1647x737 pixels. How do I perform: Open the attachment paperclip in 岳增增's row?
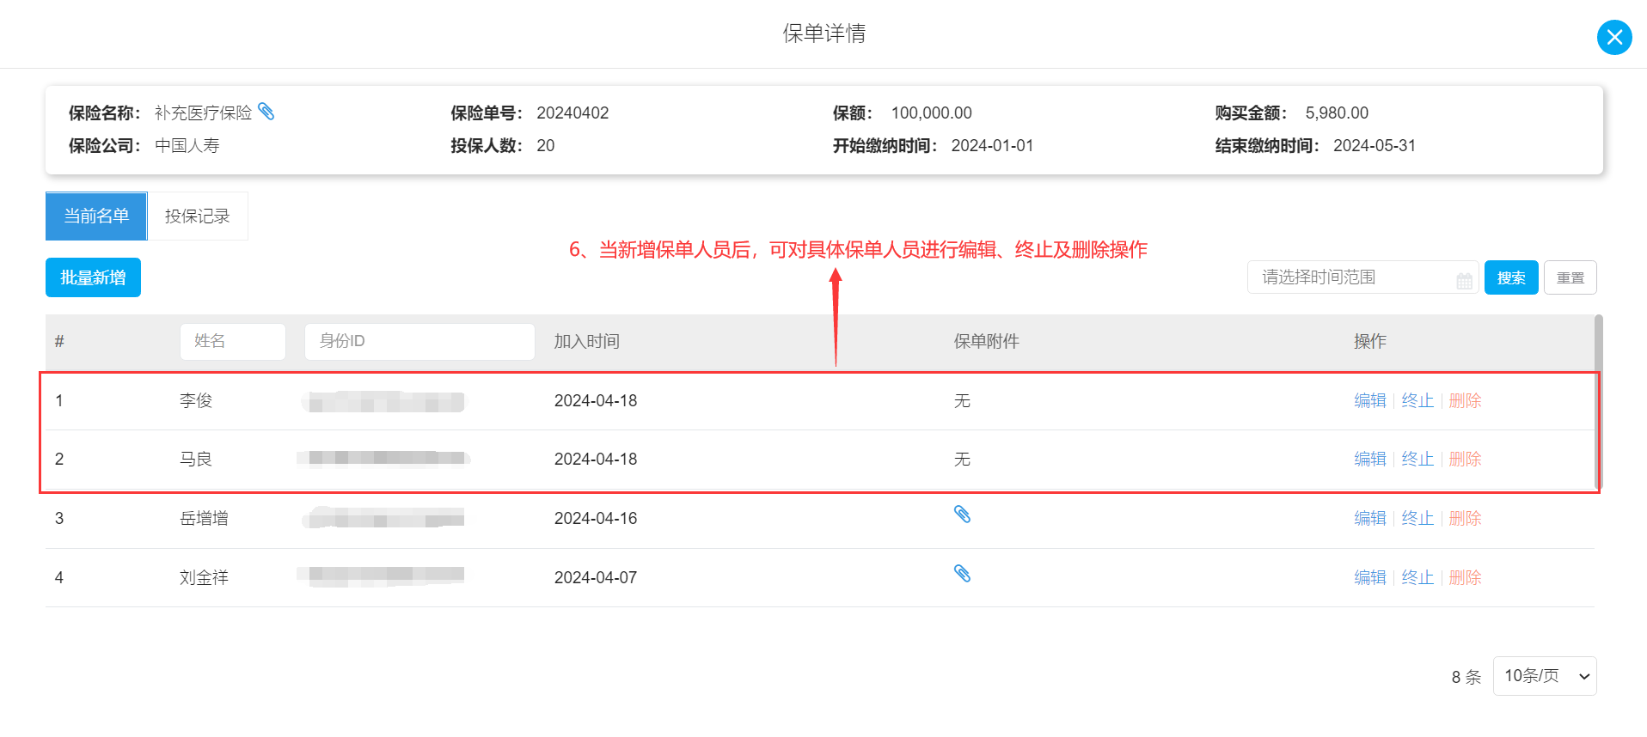[962, 515]
